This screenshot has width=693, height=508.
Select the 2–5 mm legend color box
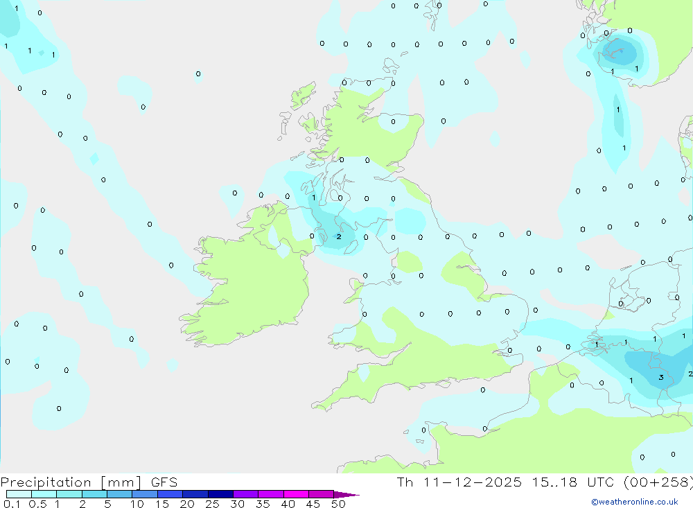(x=94, y=494)
